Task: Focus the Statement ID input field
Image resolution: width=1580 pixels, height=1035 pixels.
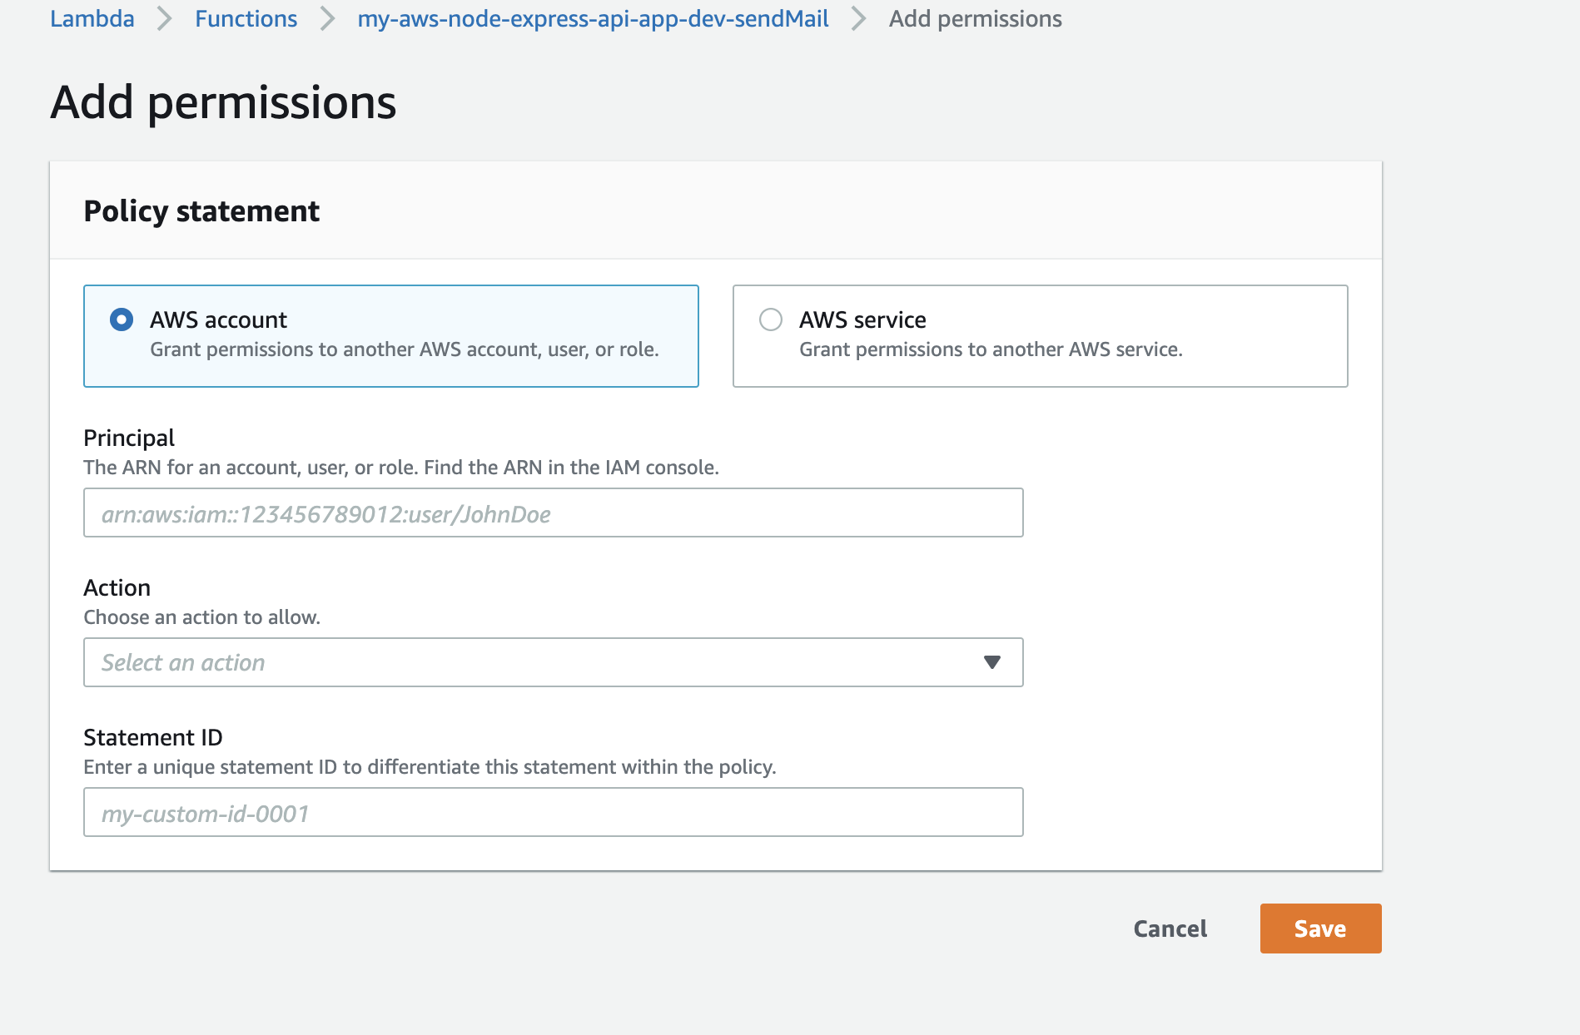Action: (x=553, y=812)
